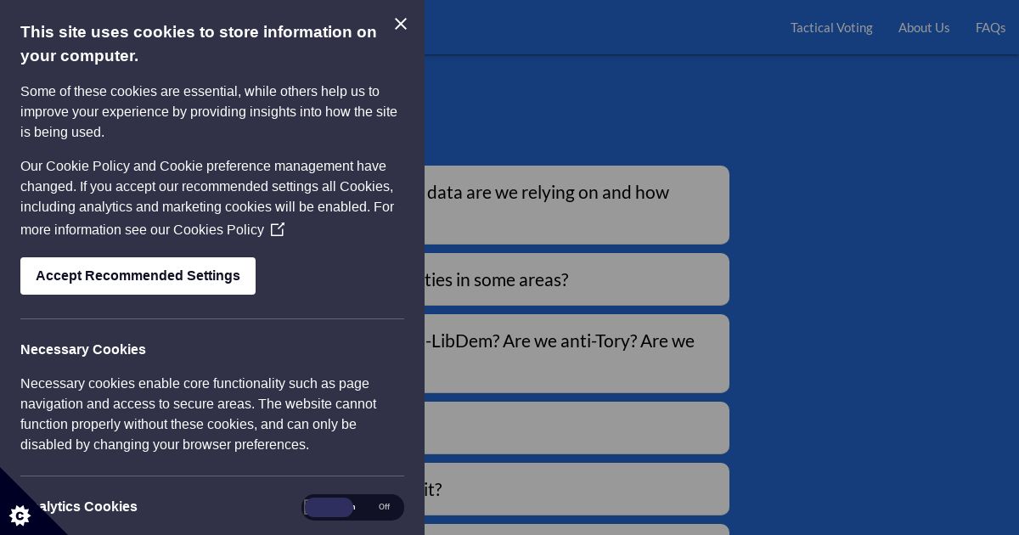Viewport: 1019px width, 535px height.
Task: Click the cookie control gear icon
Action: (20, 515)
